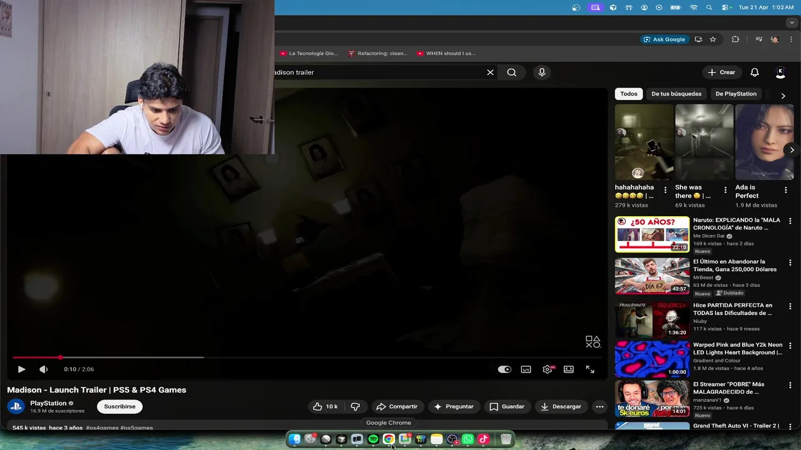Screen dimensions: 801x450
Task: Dislike the video with thumbs down
Action: tap(355, 406)
